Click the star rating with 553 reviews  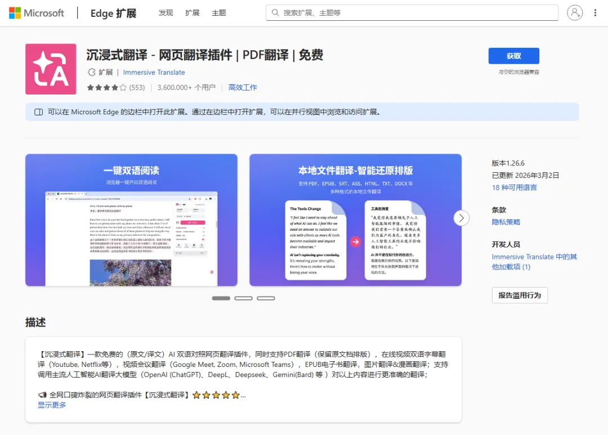click(x=116, y=88)
